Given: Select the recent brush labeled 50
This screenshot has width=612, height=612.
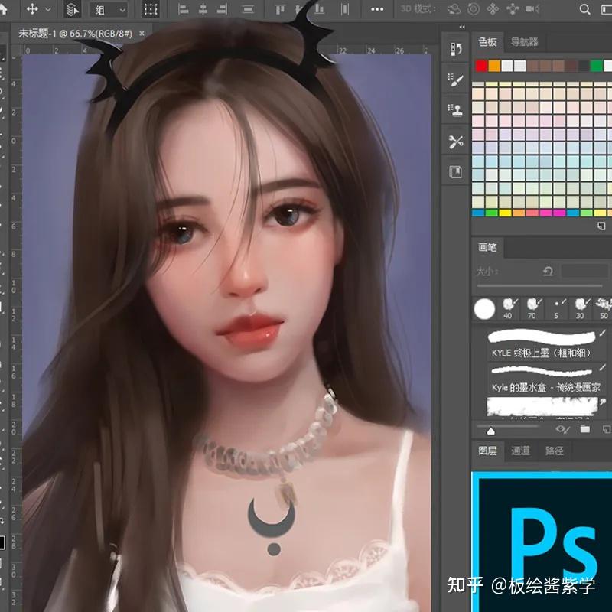Looking at the screenshot, I should pyautogui.click(x=604, y=309).
